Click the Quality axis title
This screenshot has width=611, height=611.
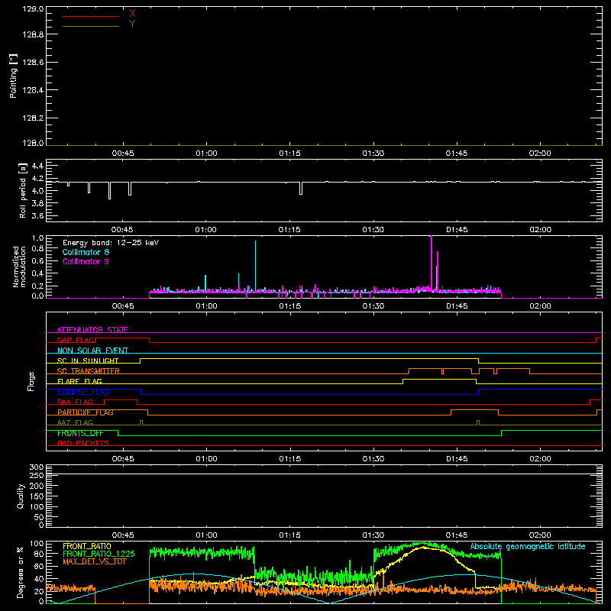[x=21, y=496]
